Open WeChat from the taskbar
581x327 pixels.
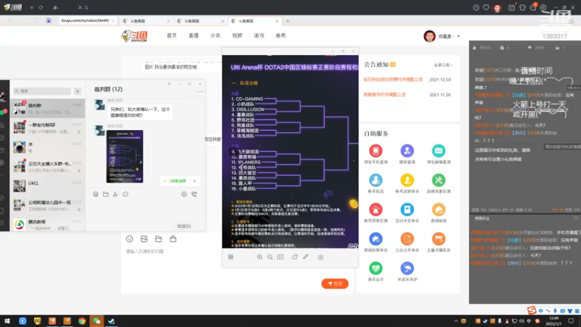pos(97,320)
